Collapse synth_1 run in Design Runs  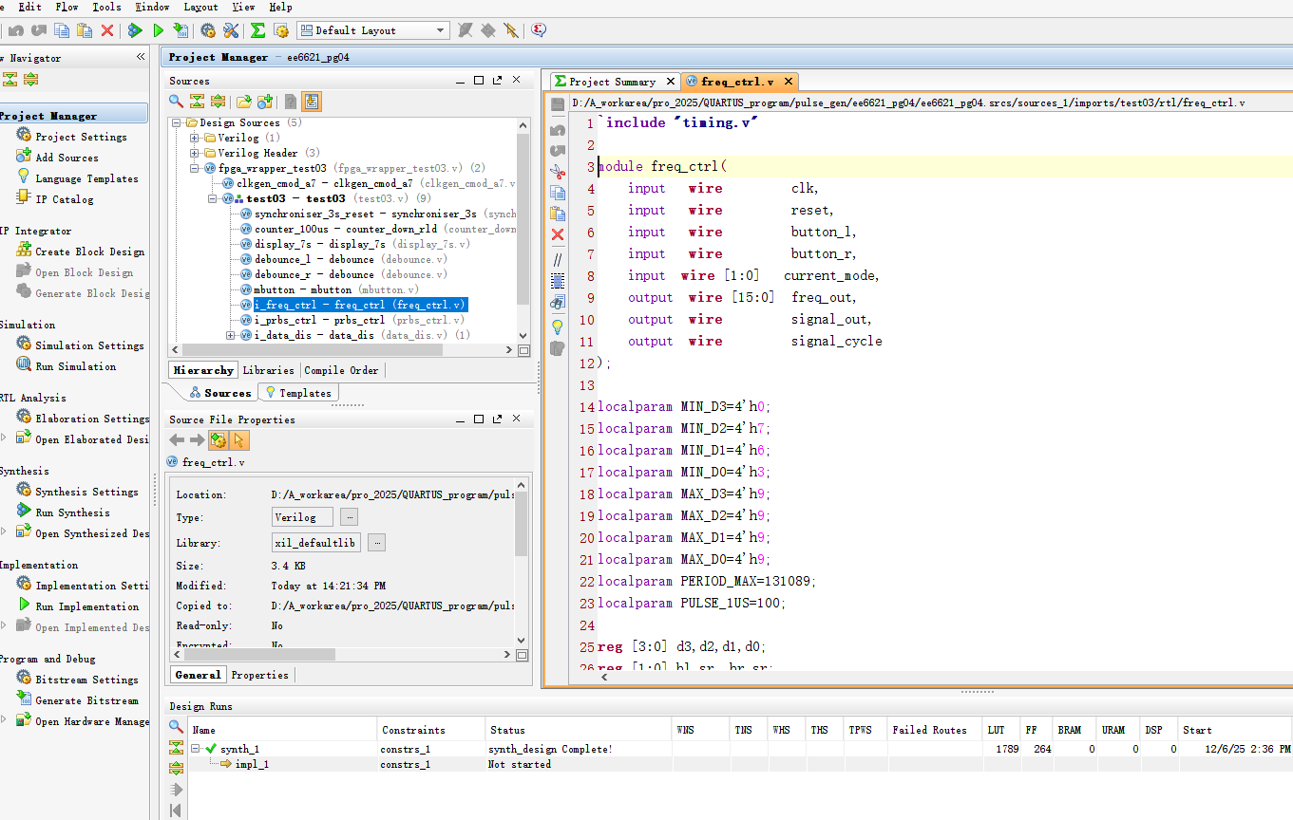(196, 749)
